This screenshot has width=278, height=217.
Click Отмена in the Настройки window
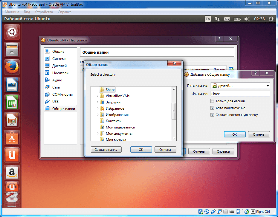[x=199, y=151]
